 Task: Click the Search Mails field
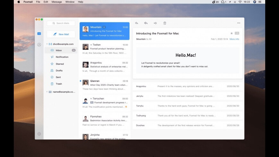(61, 23)
